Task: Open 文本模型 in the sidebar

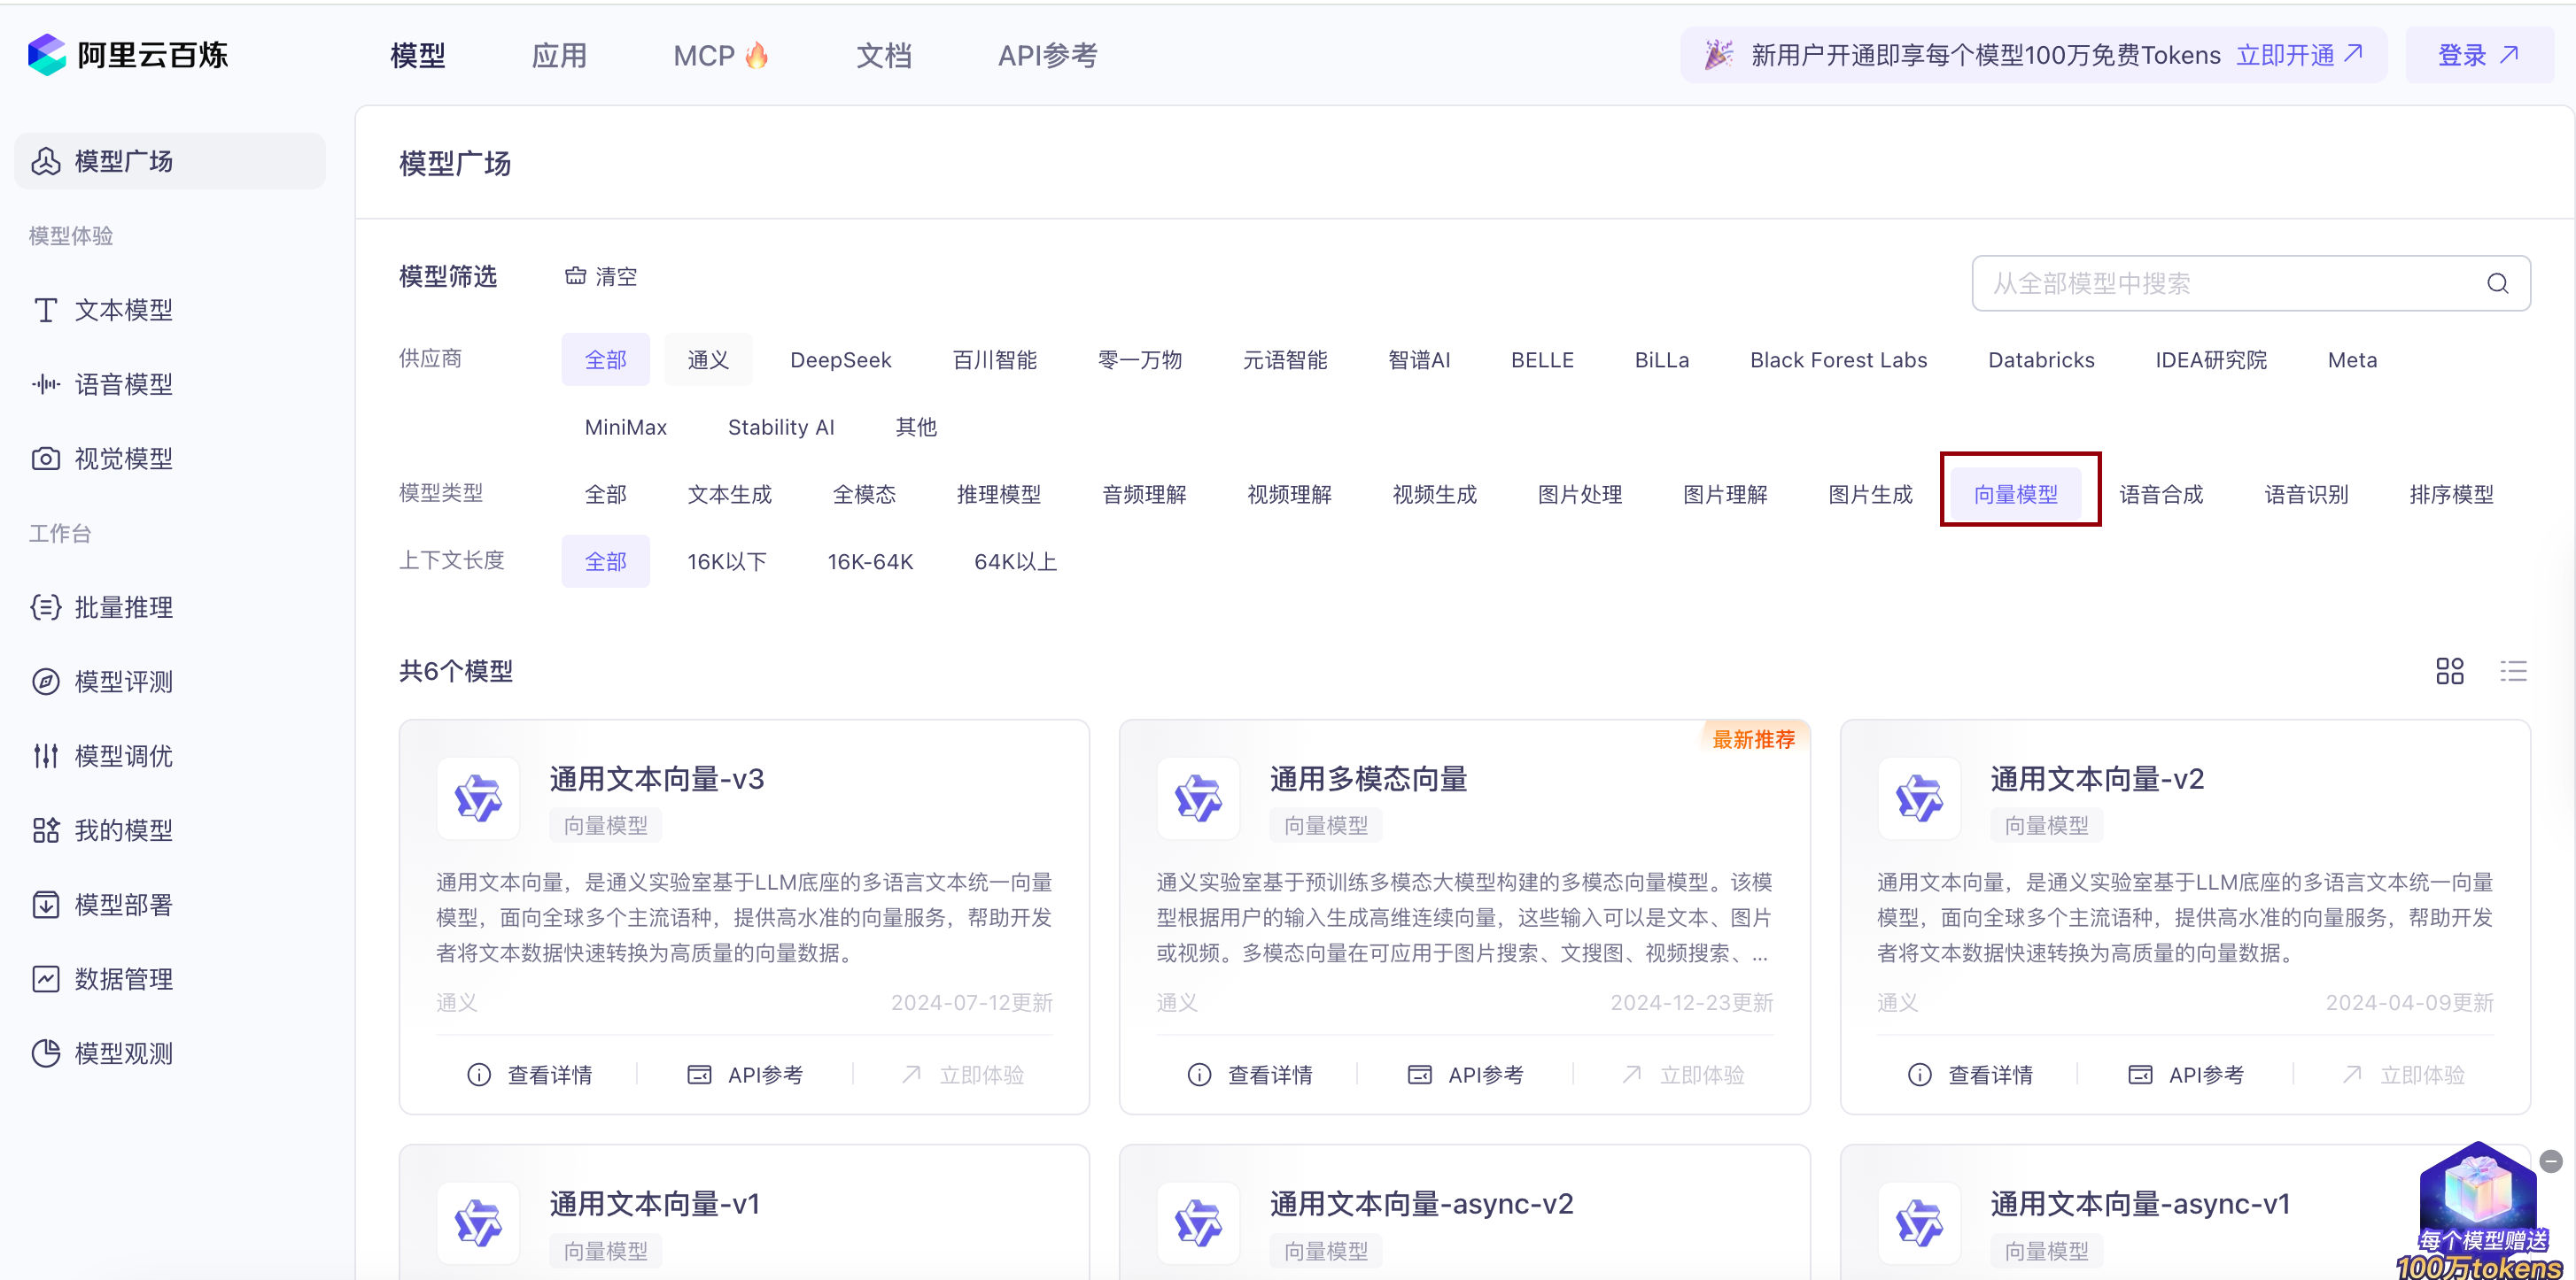Action: (170, 310)
